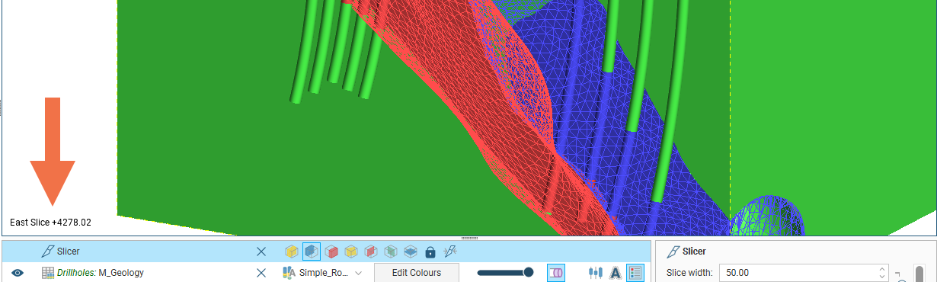Choose the first red cube slice option
937x282 pixels.
[x=331, y=252]
